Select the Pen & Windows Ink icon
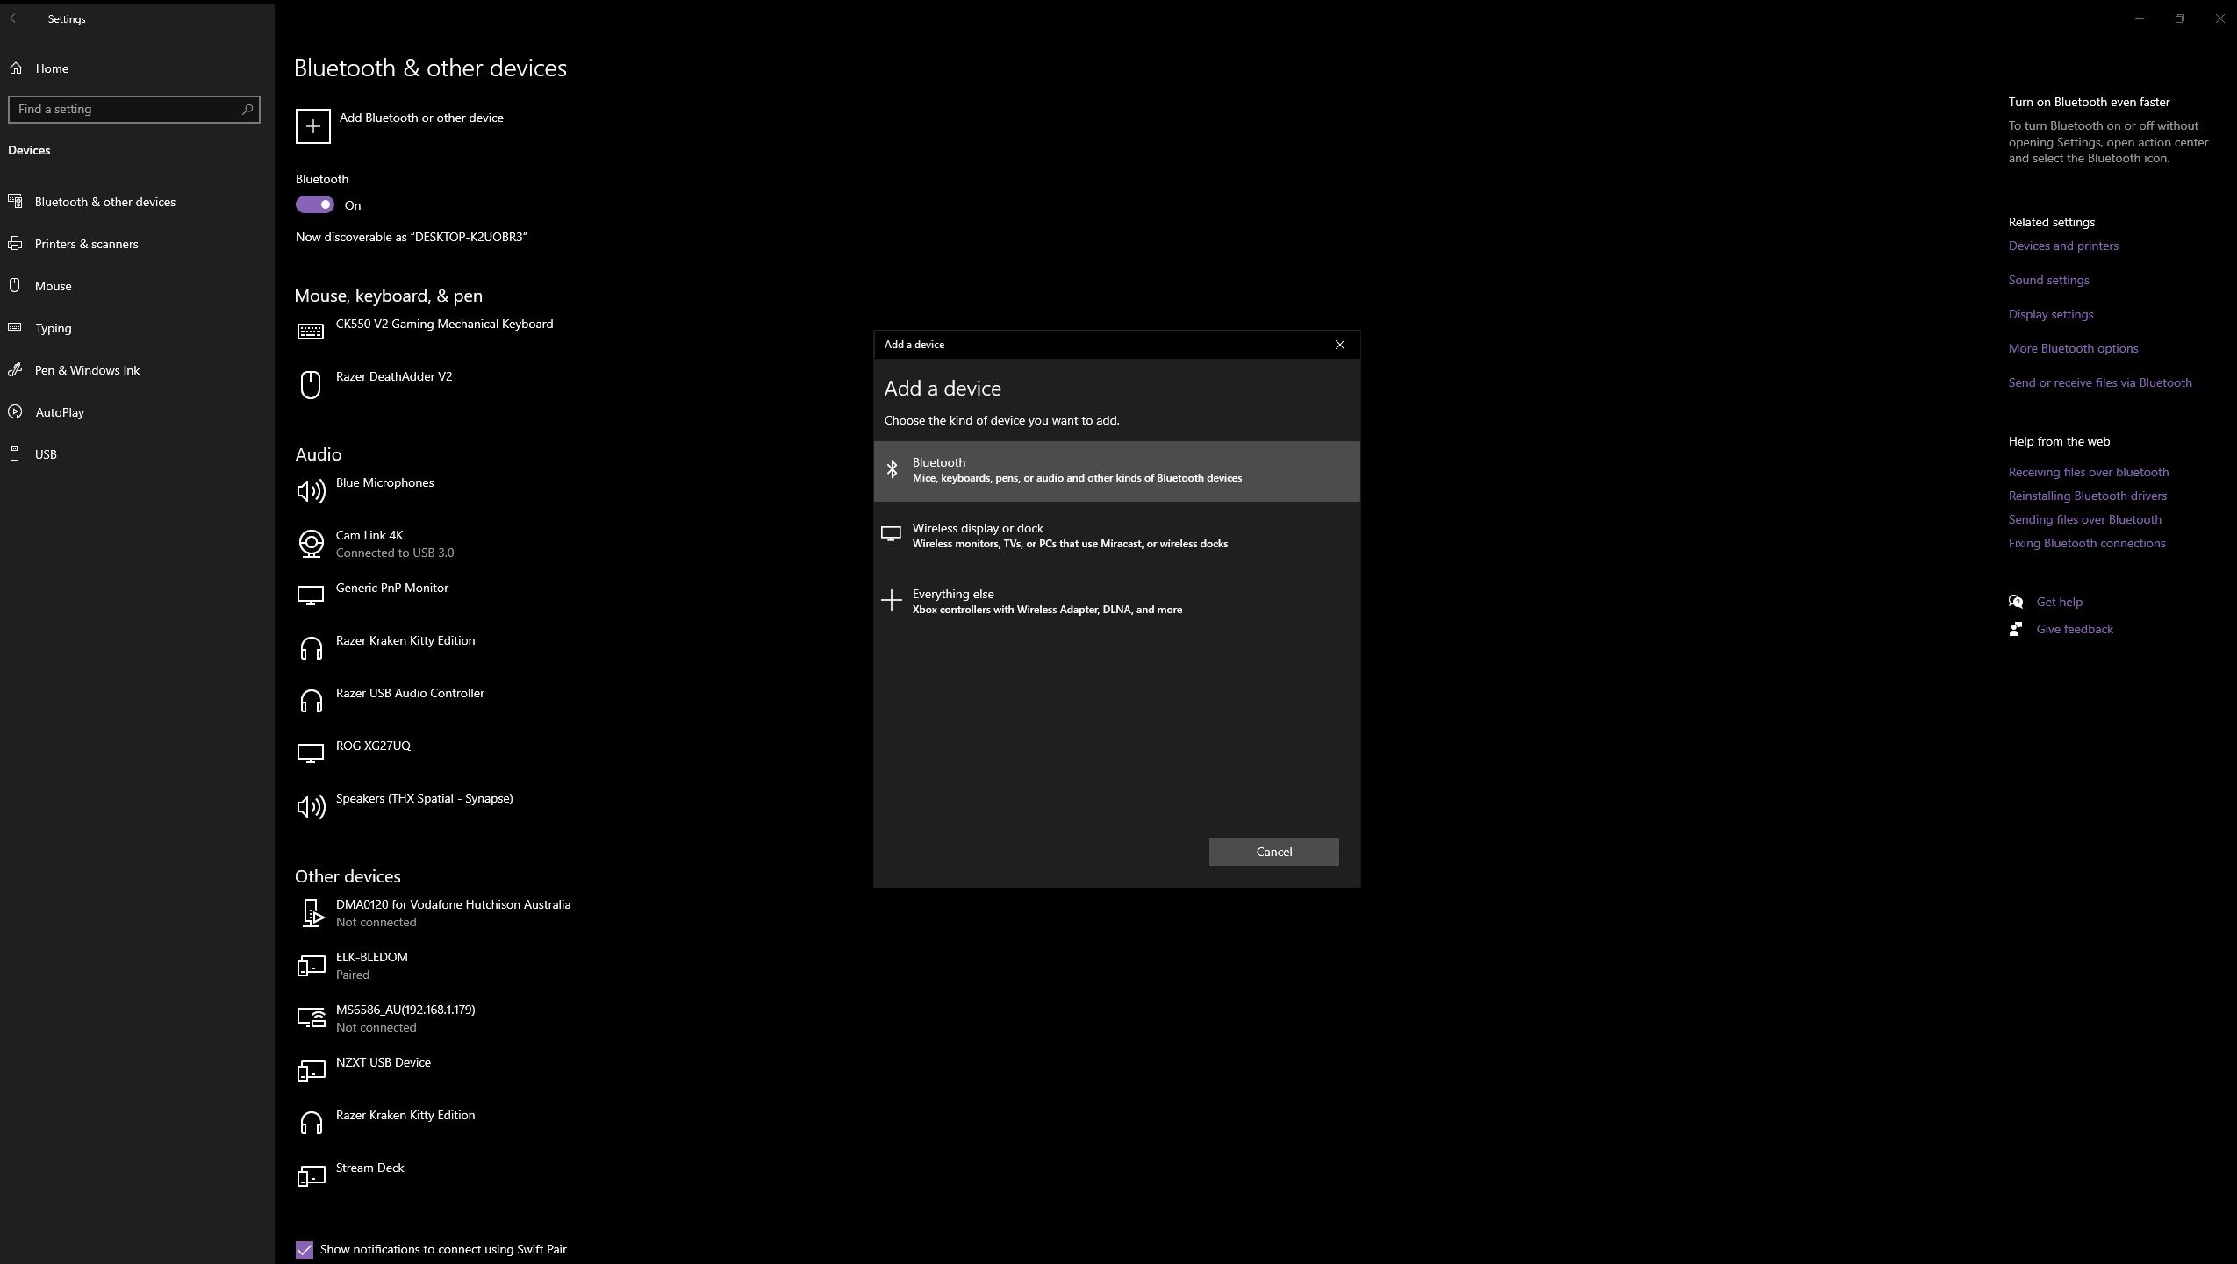 click(x=17, y=369)
